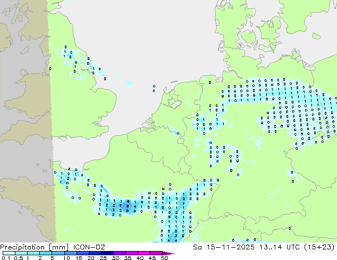Viewport: 337px width, 260px height.
Task: Click the 0.1–0.5 mm legend color swatch
Action: (x=9, y=253)
